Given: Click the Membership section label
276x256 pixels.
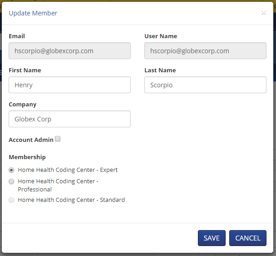Looking at the screenshot, I should click(x=27, y=157).
